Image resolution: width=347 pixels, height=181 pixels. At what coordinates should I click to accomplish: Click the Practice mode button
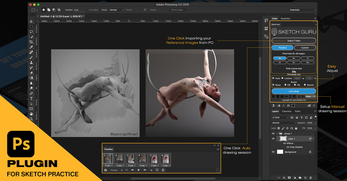283,48
